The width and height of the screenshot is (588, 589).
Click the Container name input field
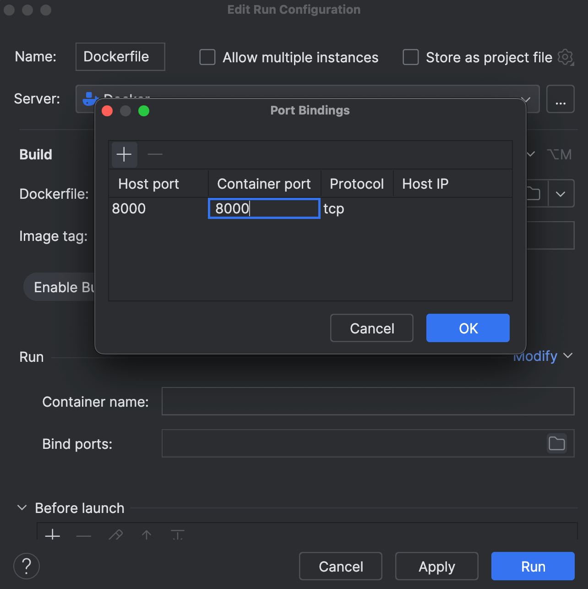368,401
